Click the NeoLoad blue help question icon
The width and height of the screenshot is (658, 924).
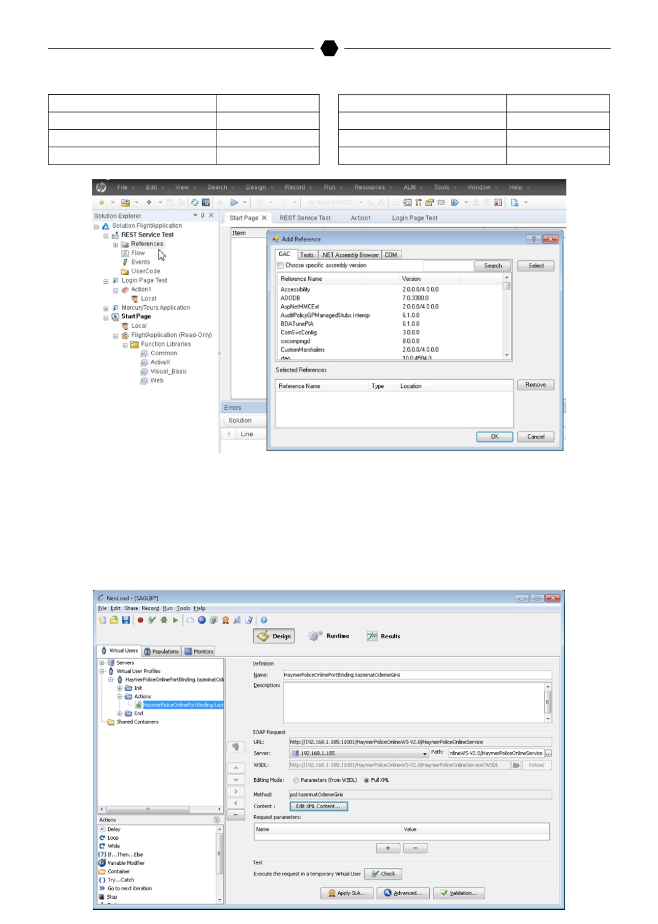tap(264, 620)
